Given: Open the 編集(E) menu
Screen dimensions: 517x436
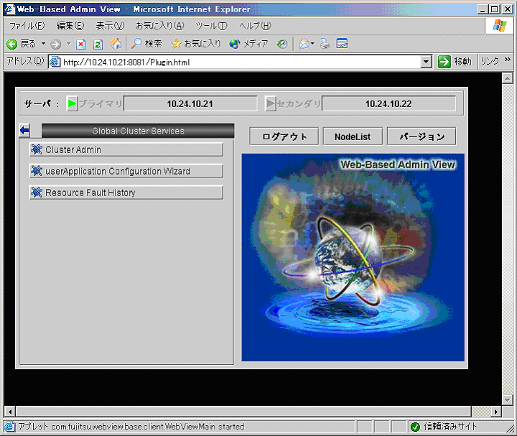Looking at the screenshot, I should point(70,25).
